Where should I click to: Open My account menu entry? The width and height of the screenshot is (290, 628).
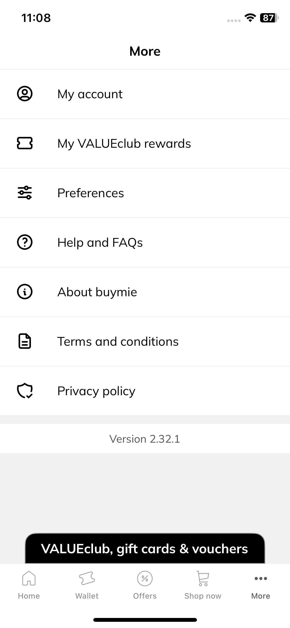click(145, 94)
